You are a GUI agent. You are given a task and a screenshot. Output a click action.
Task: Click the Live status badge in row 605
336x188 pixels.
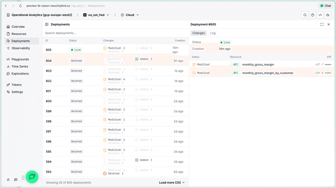tap(76, 50)
